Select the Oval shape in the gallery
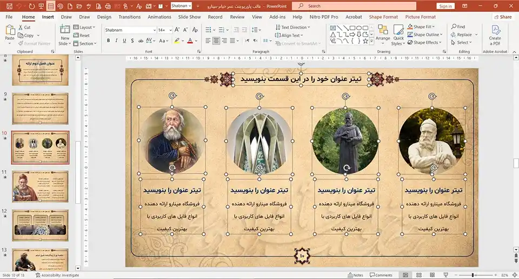The height and width of the screenshot is (279, 519). point(359,28)
